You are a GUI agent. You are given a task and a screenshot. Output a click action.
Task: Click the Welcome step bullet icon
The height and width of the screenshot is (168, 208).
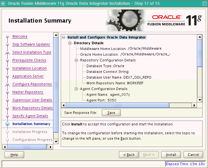(x=8, y=36)
